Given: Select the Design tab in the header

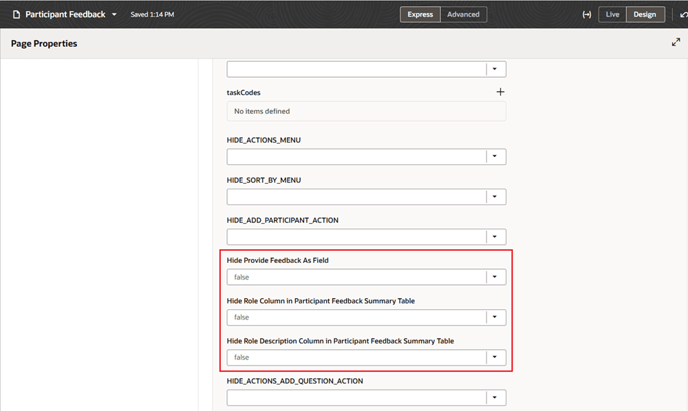Looking at the screenshot, I should (x=645, y=14).
